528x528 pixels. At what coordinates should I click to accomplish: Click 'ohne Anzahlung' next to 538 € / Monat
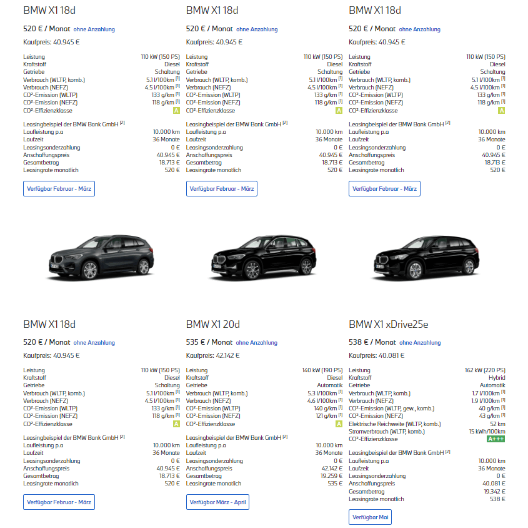420,343
